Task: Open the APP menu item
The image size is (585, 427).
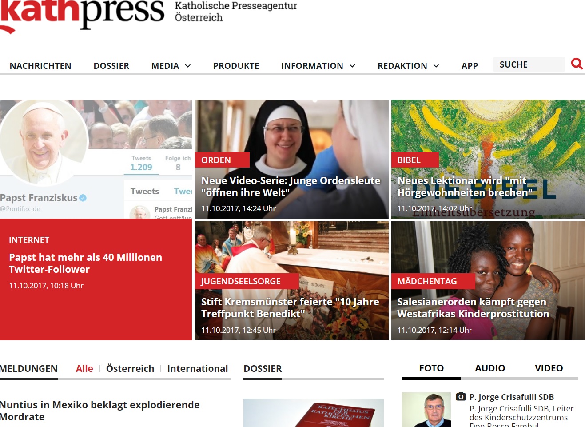Action: [x=470, y=66]
